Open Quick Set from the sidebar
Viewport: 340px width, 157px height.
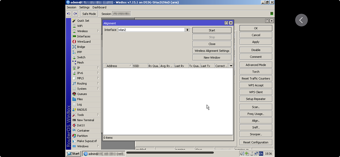tap(83, 21)
